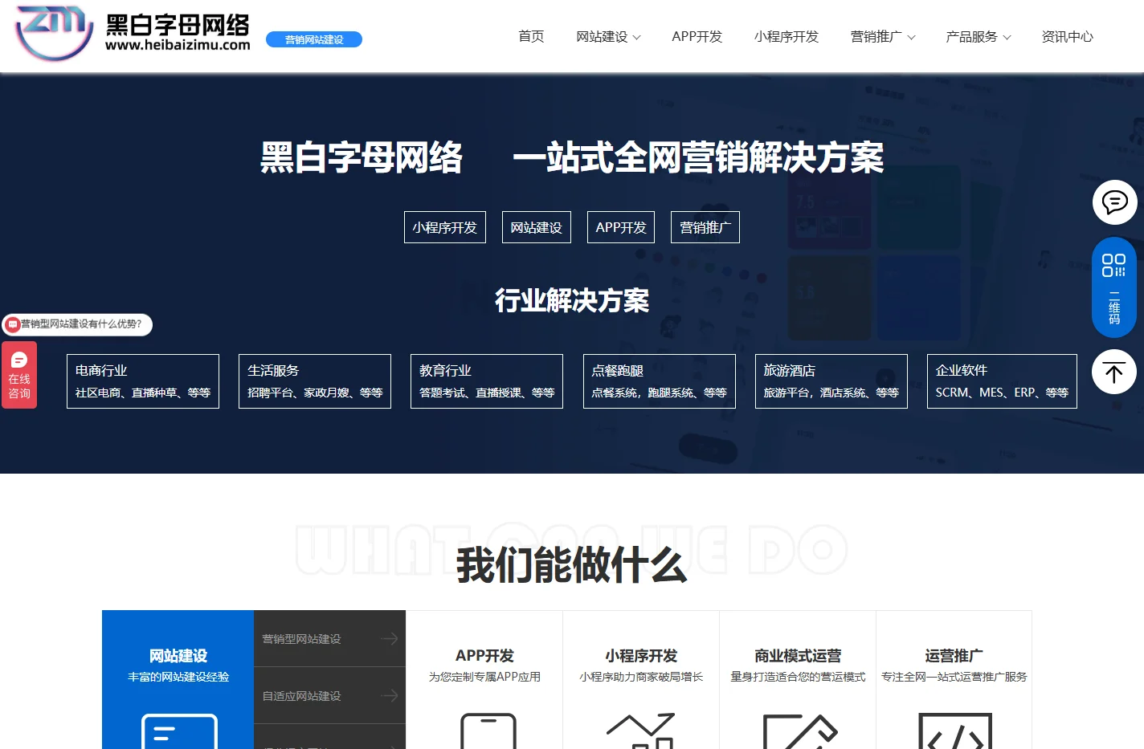Screen dimensions: 1144x749
Task: Open 小程序开发 navigation item
Action: point(786,36)
